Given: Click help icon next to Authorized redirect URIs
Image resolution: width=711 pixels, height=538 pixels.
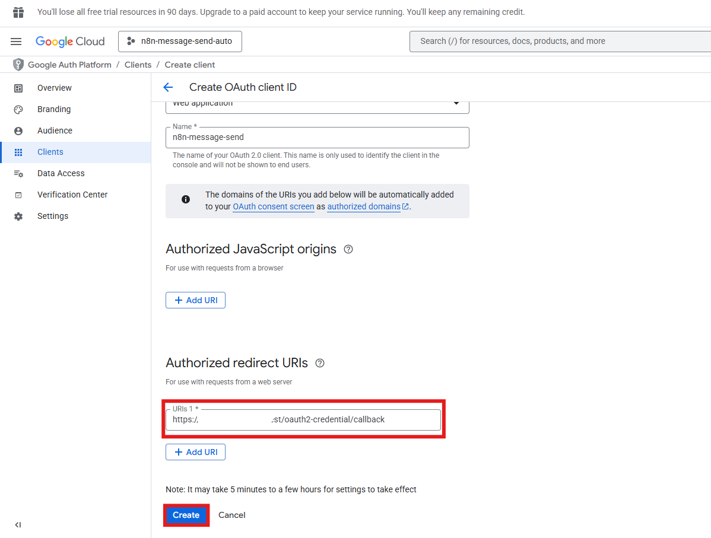Looking at the screenshot, I should click(x=320, y=363).
